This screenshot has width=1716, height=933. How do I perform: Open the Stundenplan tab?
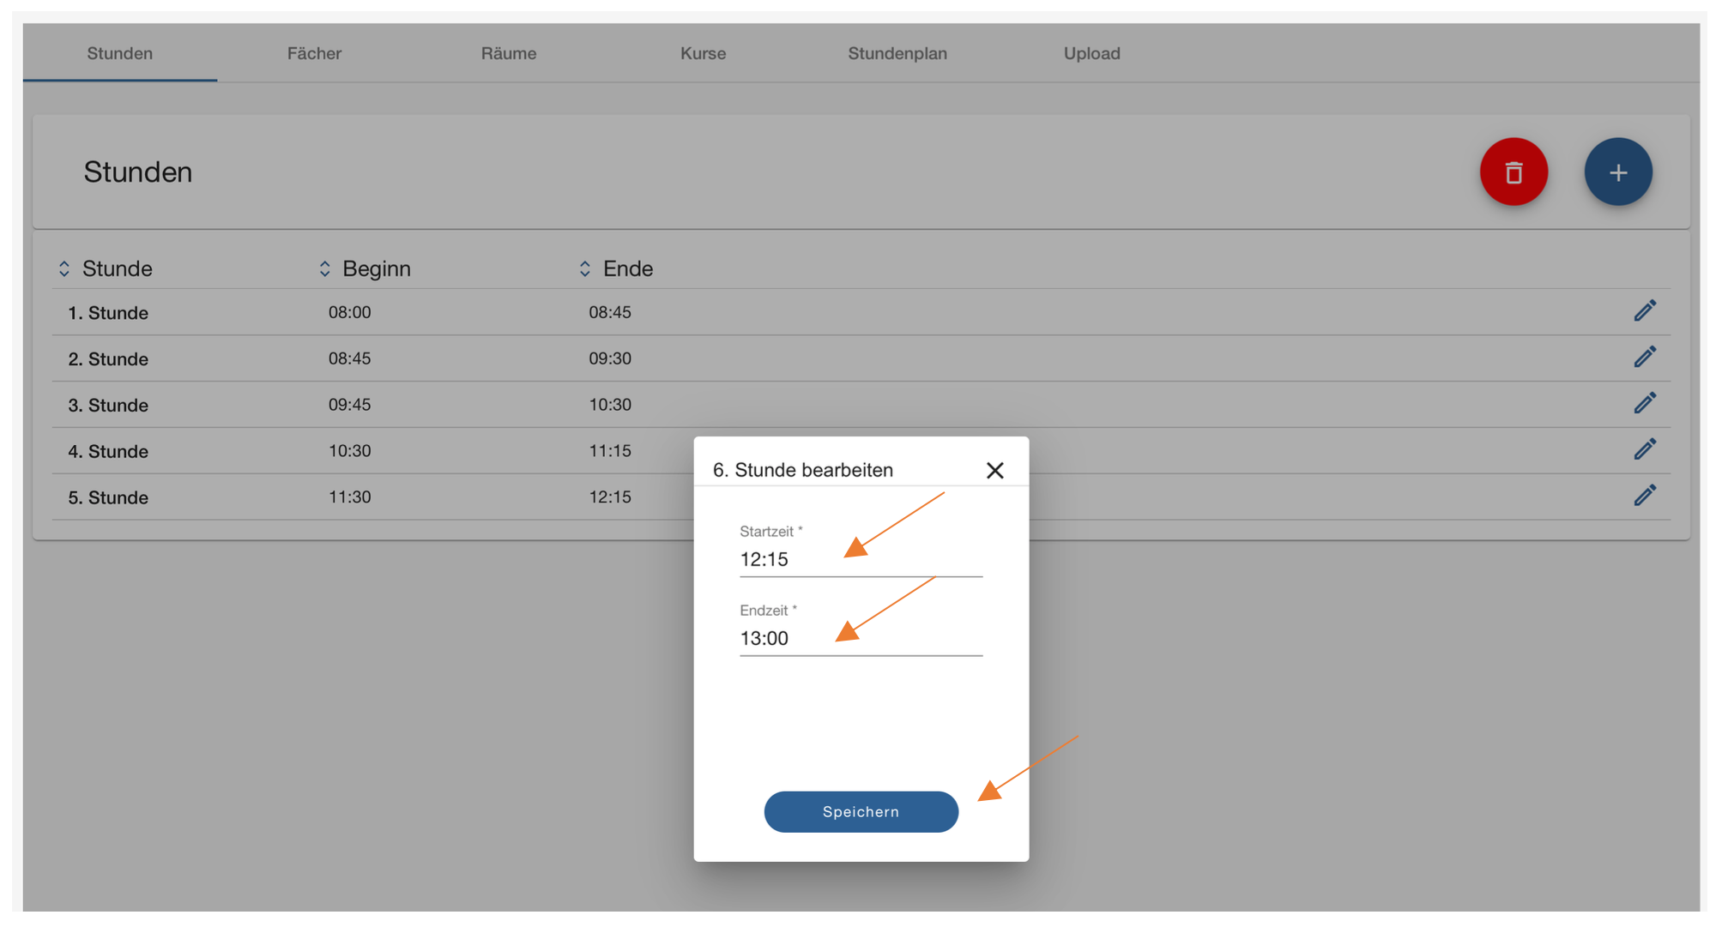897,53
